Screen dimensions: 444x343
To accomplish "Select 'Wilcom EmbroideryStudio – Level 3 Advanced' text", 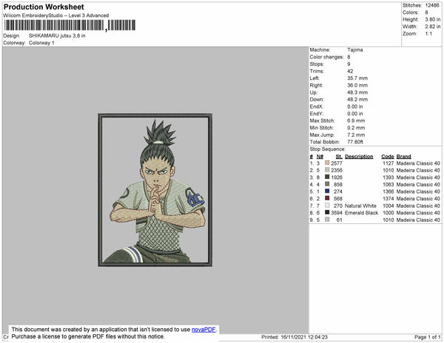I will coord(56,16).
